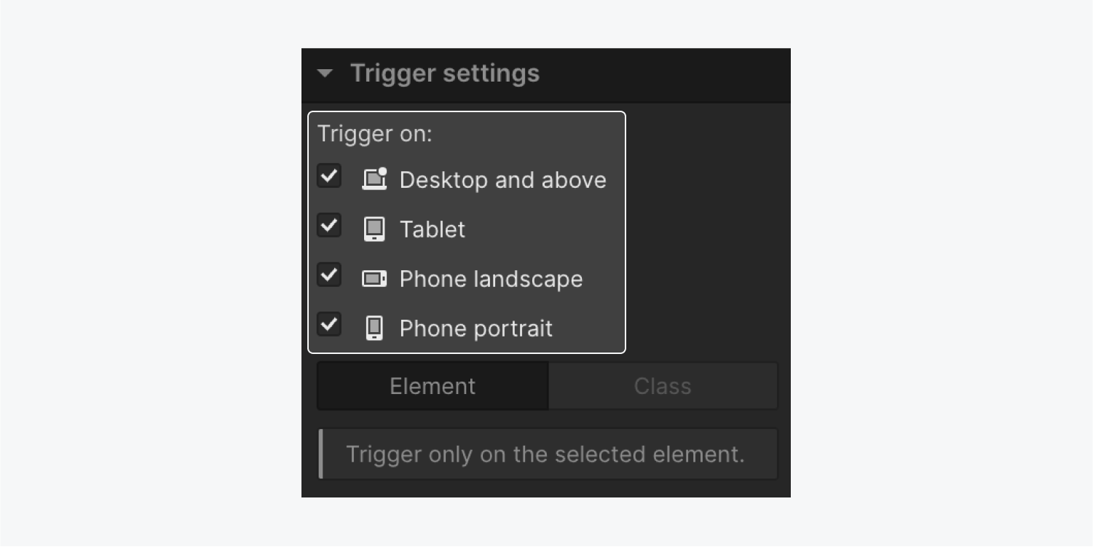The width and height of the screenshot is (1093, 547).
Task: Click the landscape phone icon in the panel
Action: click(x=374, y=278)
